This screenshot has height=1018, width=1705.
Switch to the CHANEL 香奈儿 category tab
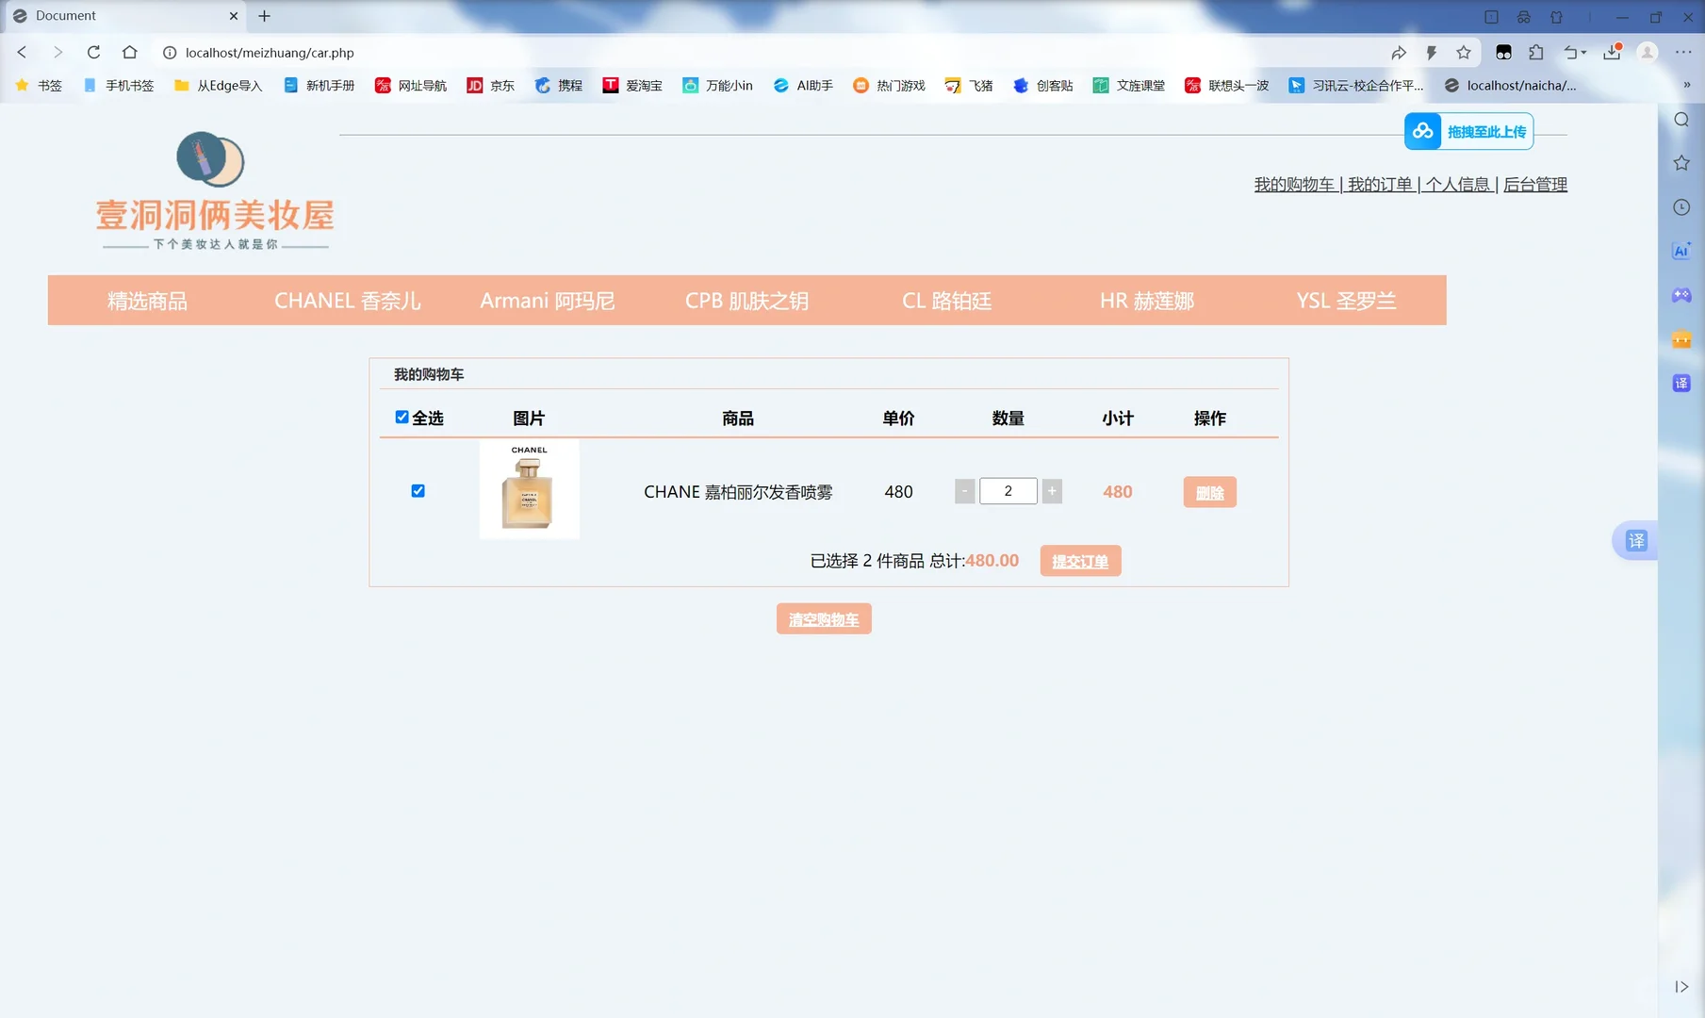pos(347,300)
